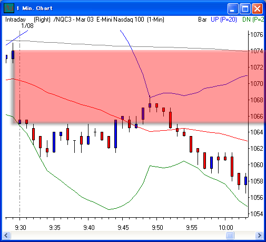
Task: Click the /NQC3 symbol text in header
Action: pyautogui.click(x=62, y=20)
